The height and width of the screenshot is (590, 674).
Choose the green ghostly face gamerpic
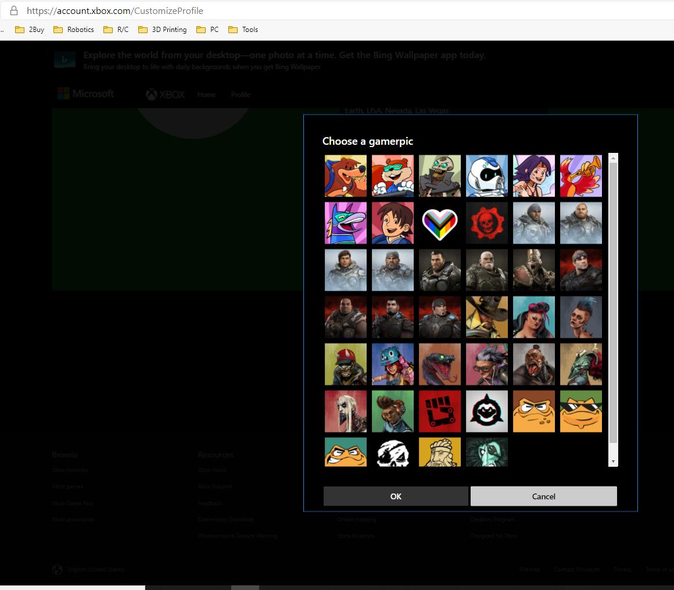click(486, 452)
